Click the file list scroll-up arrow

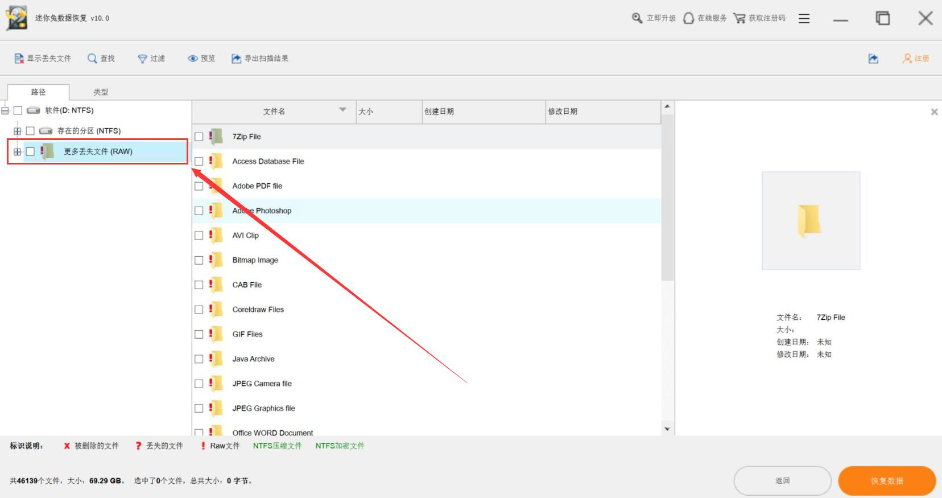tap(667, 106)
